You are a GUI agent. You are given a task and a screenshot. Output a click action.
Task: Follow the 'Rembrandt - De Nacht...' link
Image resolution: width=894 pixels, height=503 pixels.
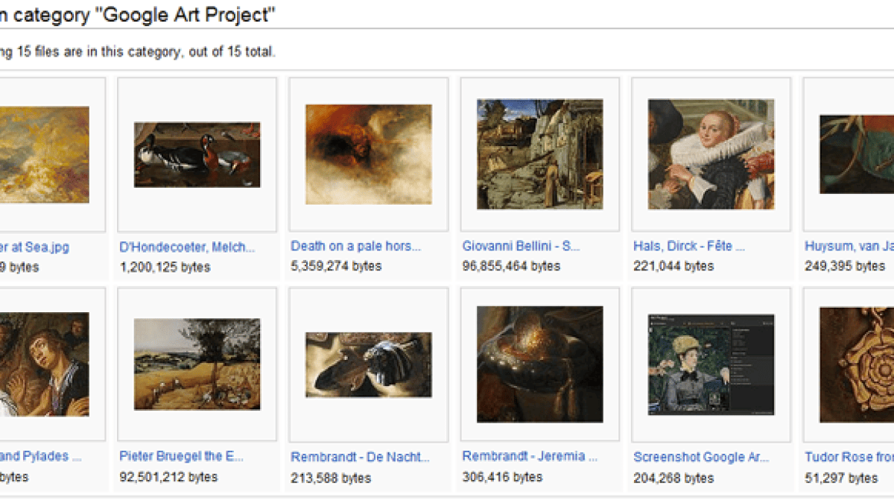360,456
